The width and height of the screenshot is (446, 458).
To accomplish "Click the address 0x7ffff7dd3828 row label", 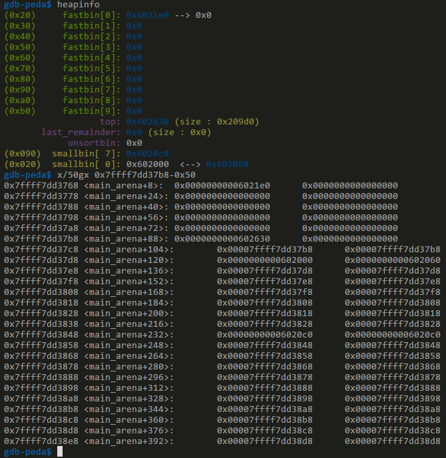I will coord(41,314).
